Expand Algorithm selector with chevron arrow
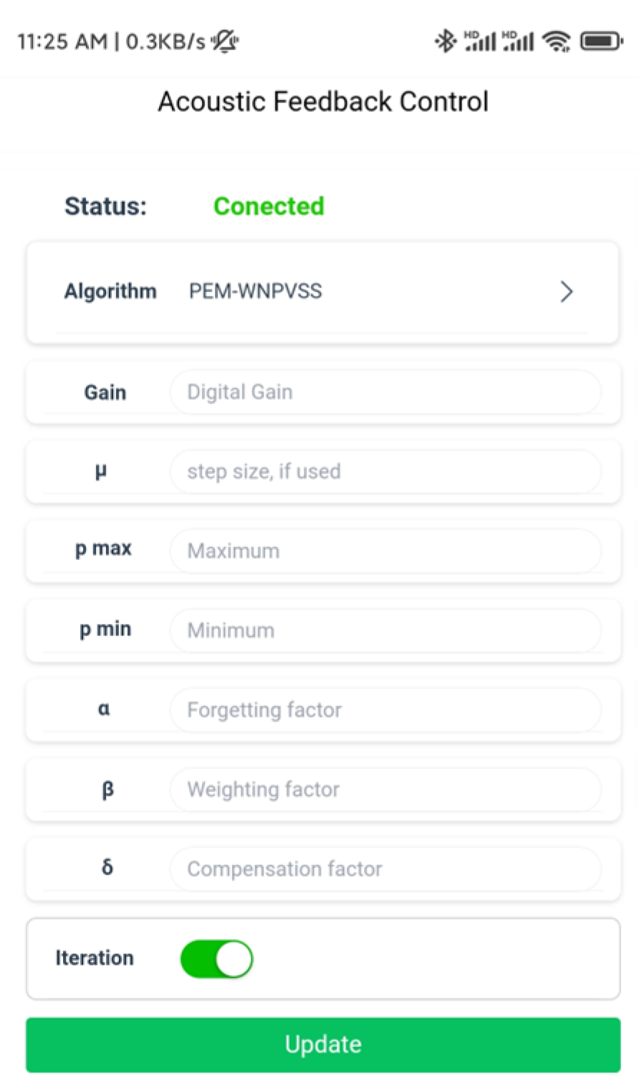The image size is (639, 1090). click(x=566, y=291)
